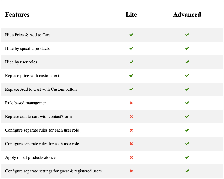Click the Hide Price & Add to Cart text
224x179 pixels.
(x=28, y=35)
